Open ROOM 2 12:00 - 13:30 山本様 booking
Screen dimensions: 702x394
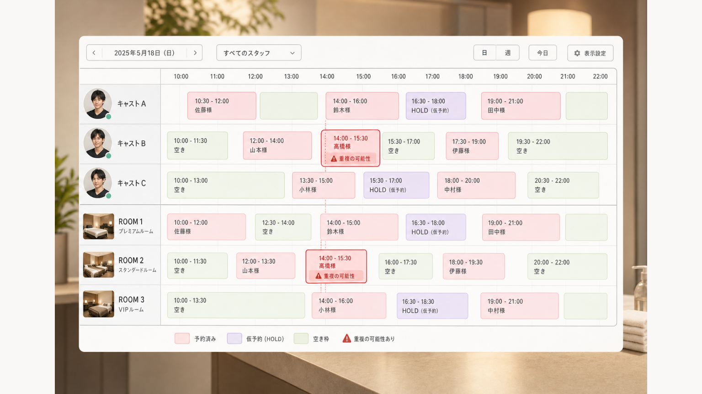pyautogui.click(x=266, y=265)
